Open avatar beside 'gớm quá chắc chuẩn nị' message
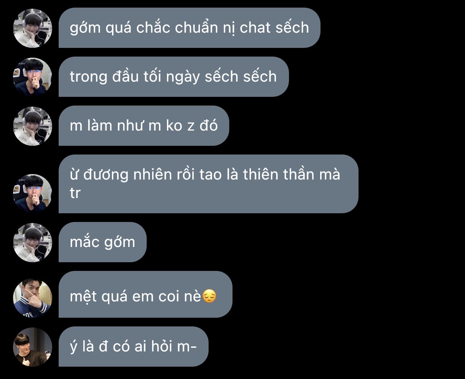 (x=33, y=28)
